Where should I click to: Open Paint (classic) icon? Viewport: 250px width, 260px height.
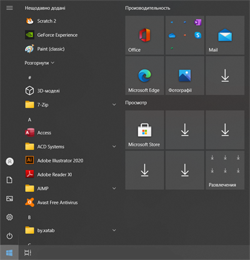tap(29, 49)
